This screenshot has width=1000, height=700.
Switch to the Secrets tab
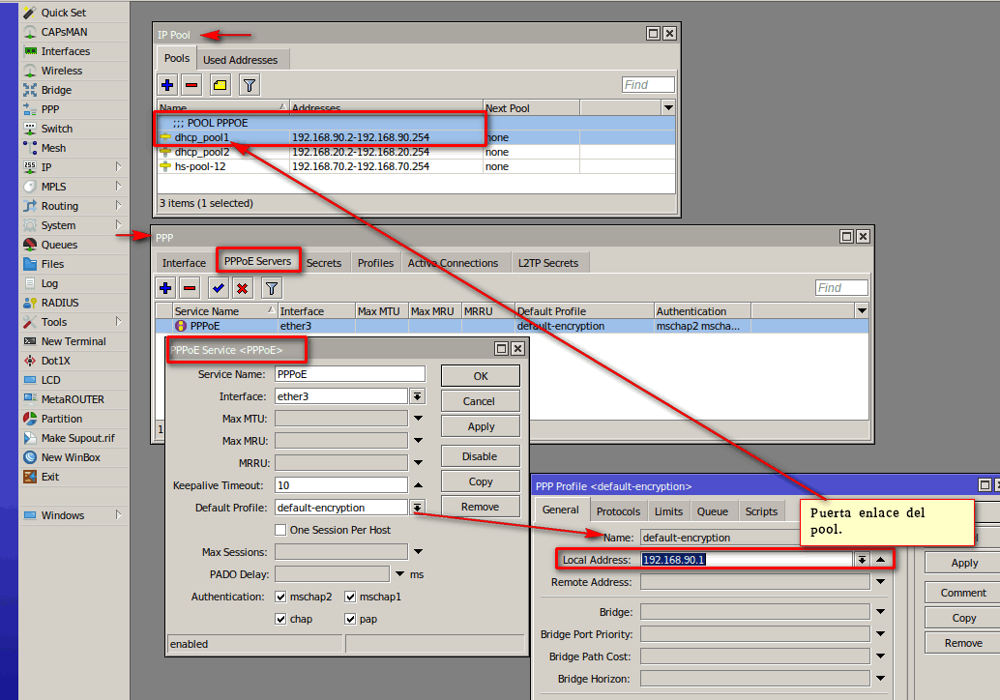click(324, 263)
